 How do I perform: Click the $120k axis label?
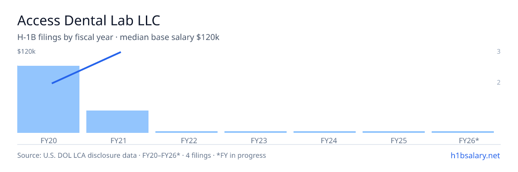pos(26,52)
